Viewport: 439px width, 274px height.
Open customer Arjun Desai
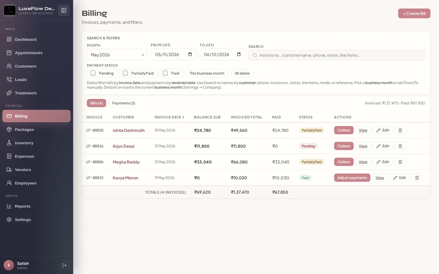click(123, 146)
